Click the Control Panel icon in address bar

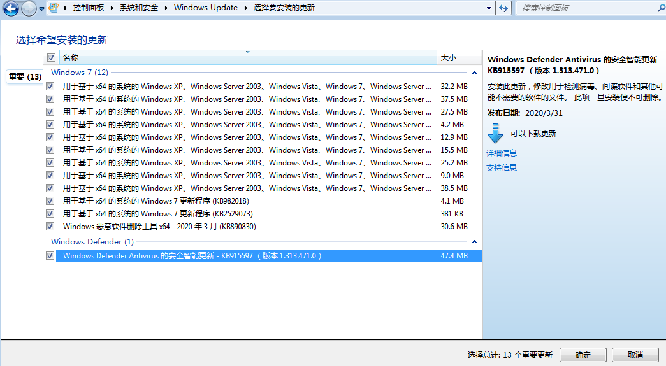tap(54, 8)
